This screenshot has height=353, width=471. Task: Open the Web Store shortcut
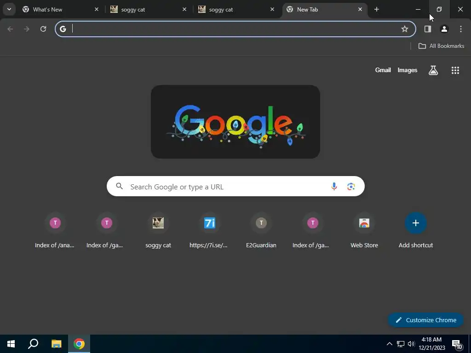[x=364, y=231]
